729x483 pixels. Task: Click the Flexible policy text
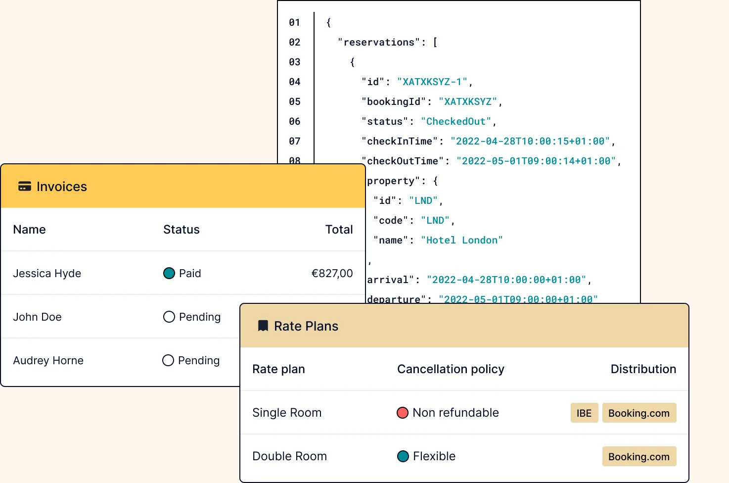[x=434, y=456]
